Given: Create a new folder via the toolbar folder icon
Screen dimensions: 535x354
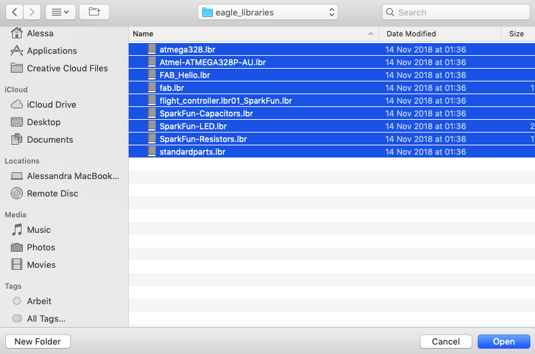Looking at the screenshot, I should pyautogui.click(x=94, y=12).
